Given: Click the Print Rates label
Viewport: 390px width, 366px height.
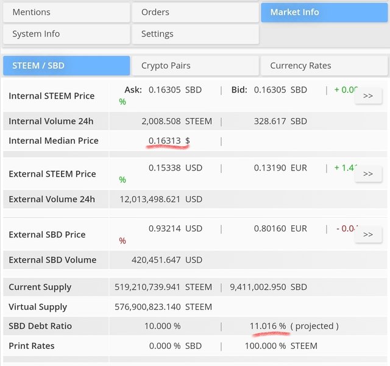Looking at the screenshot, I should tap(32, 346).
